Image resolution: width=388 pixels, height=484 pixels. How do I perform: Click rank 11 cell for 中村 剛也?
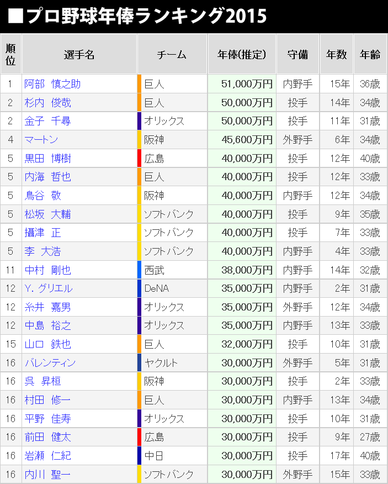point(11,270)
